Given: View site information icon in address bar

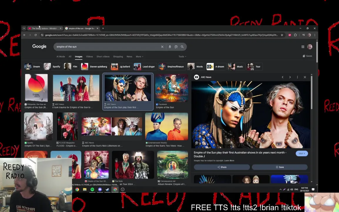Looking at the screenshot, I should pyautogui.click(x=42, y=35).
